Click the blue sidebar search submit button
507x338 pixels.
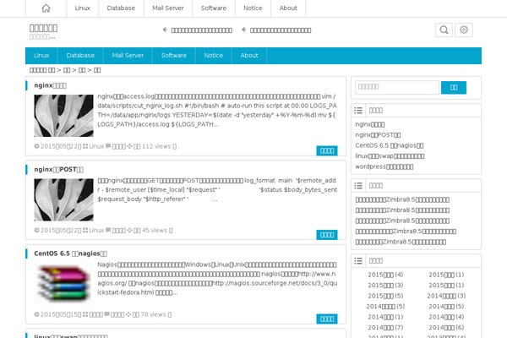454,87
